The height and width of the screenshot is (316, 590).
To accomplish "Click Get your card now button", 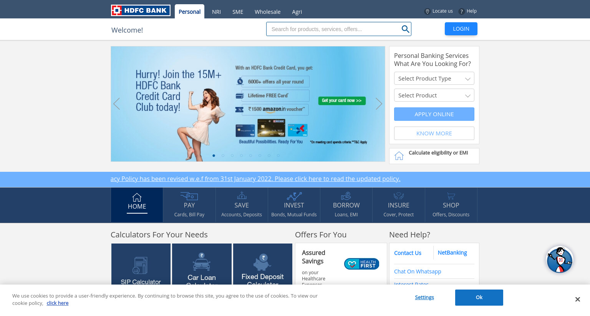I will click(342, 100).
